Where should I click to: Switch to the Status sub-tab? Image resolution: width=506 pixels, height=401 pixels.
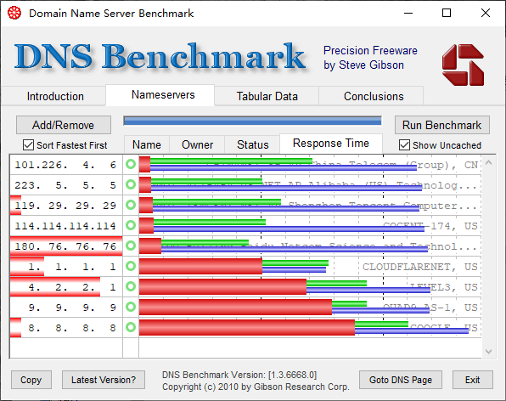252,144
